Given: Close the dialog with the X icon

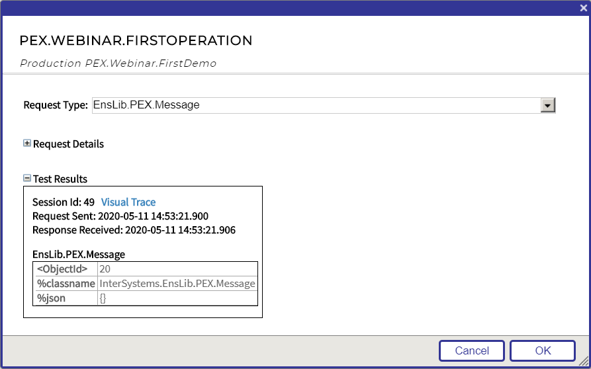Looking at the screenshot, I should pos(583,8).
